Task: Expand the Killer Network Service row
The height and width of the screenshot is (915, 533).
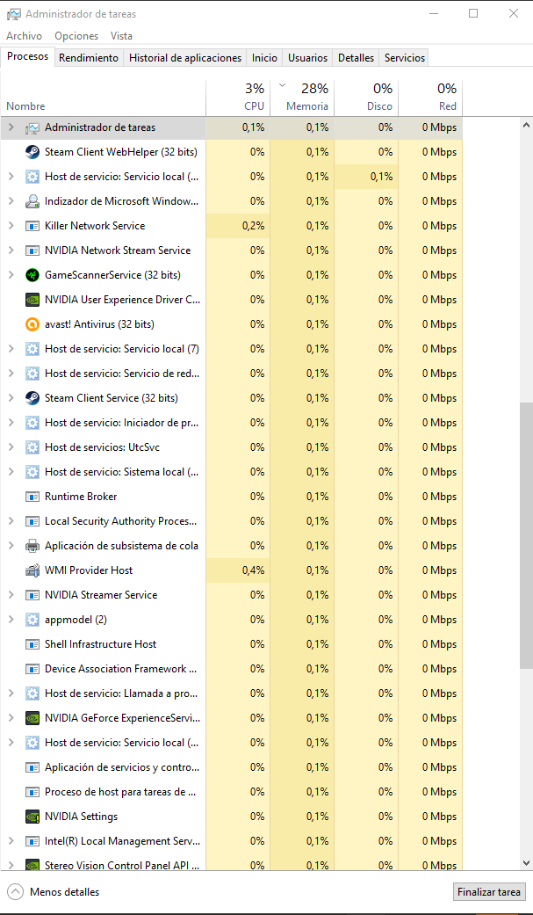Action: (x=11, y=226)
